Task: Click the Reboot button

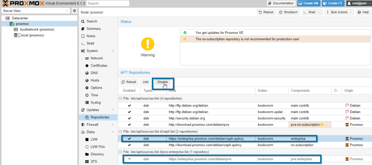Action: (266, 12)
